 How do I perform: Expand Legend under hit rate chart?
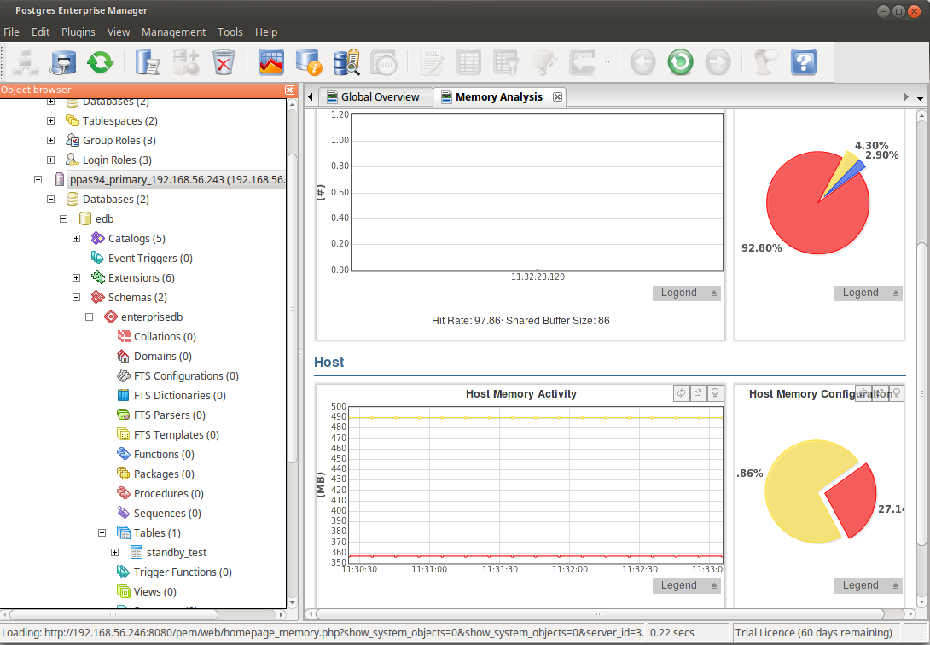coord(687,293)
